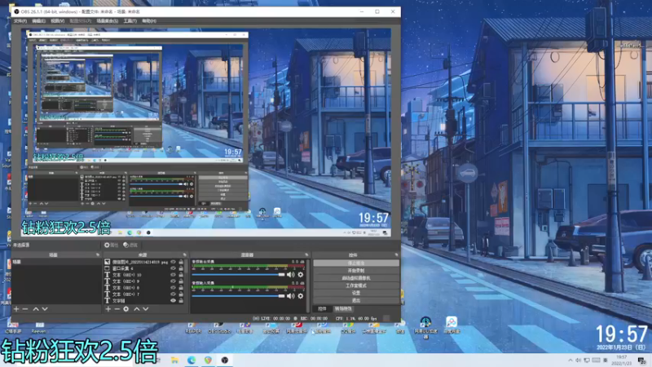Mute the desktop audio speaker icon

(291, 275)
